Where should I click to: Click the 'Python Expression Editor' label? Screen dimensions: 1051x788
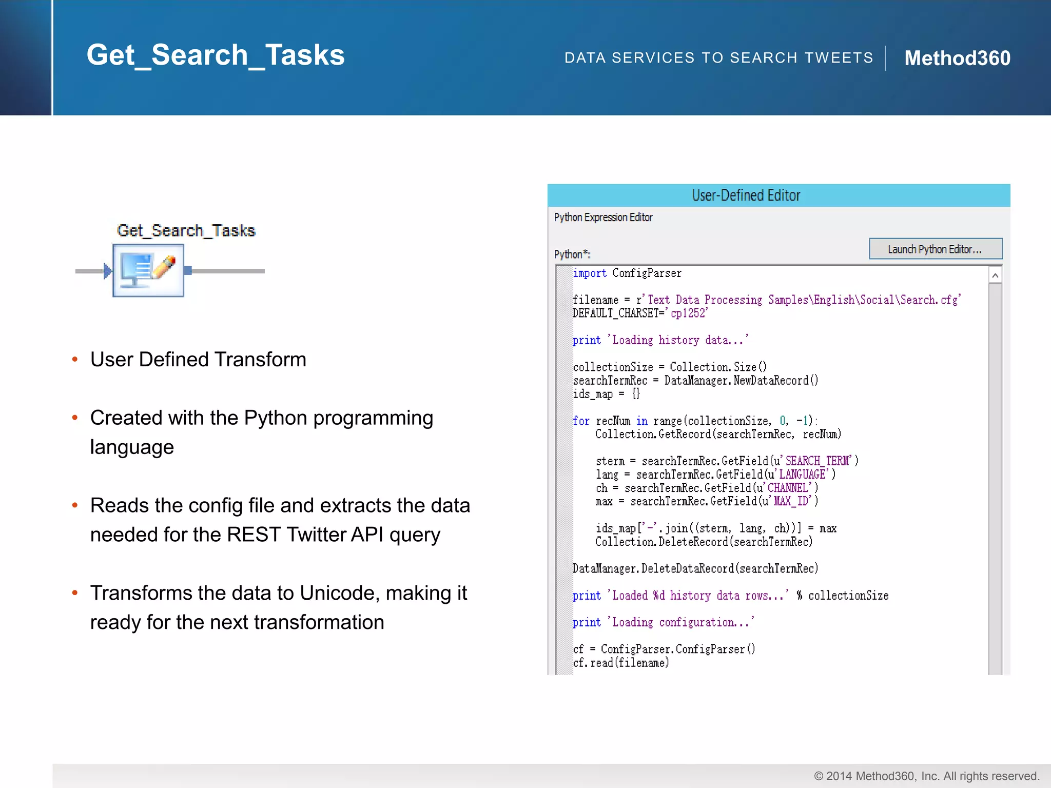tap(603, 218)
